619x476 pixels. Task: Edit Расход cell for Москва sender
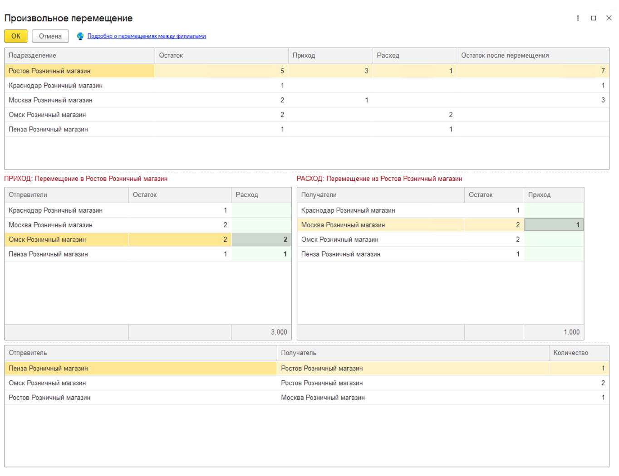click(261, 225)
